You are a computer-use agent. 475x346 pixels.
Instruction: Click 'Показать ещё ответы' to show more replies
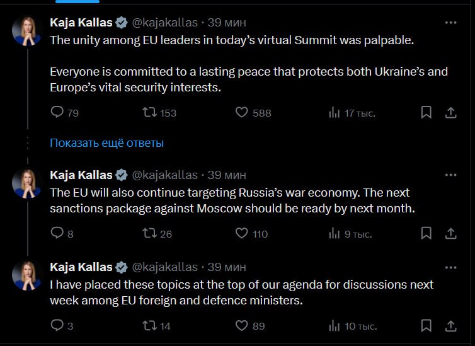click(x=106, y=143)
